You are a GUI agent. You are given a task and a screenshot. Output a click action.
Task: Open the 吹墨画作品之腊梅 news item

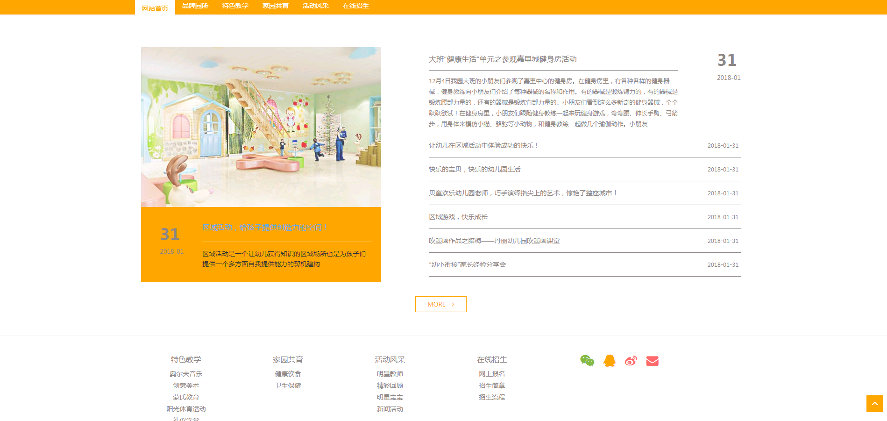495,240
